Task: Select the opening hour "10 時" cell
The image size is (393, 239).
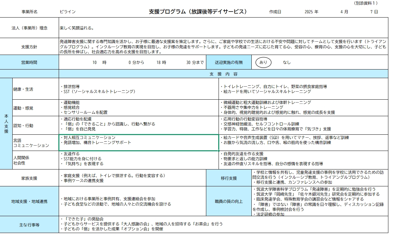Action: (99, 62)
